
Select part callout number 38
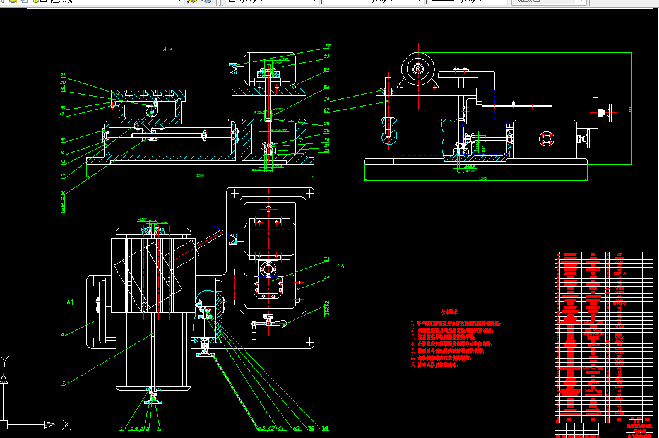coord(324,429)
